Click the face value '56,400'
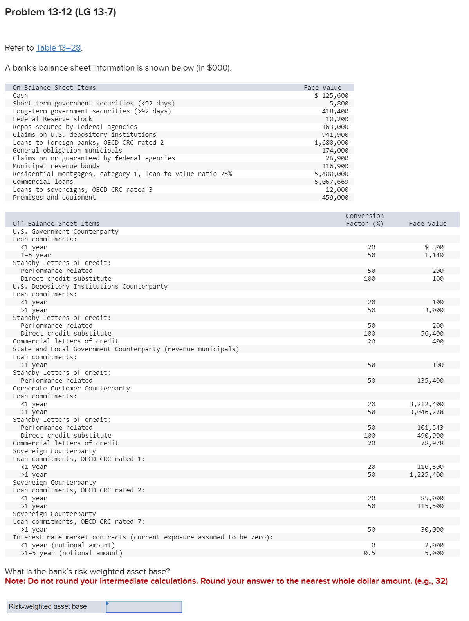 432,334
